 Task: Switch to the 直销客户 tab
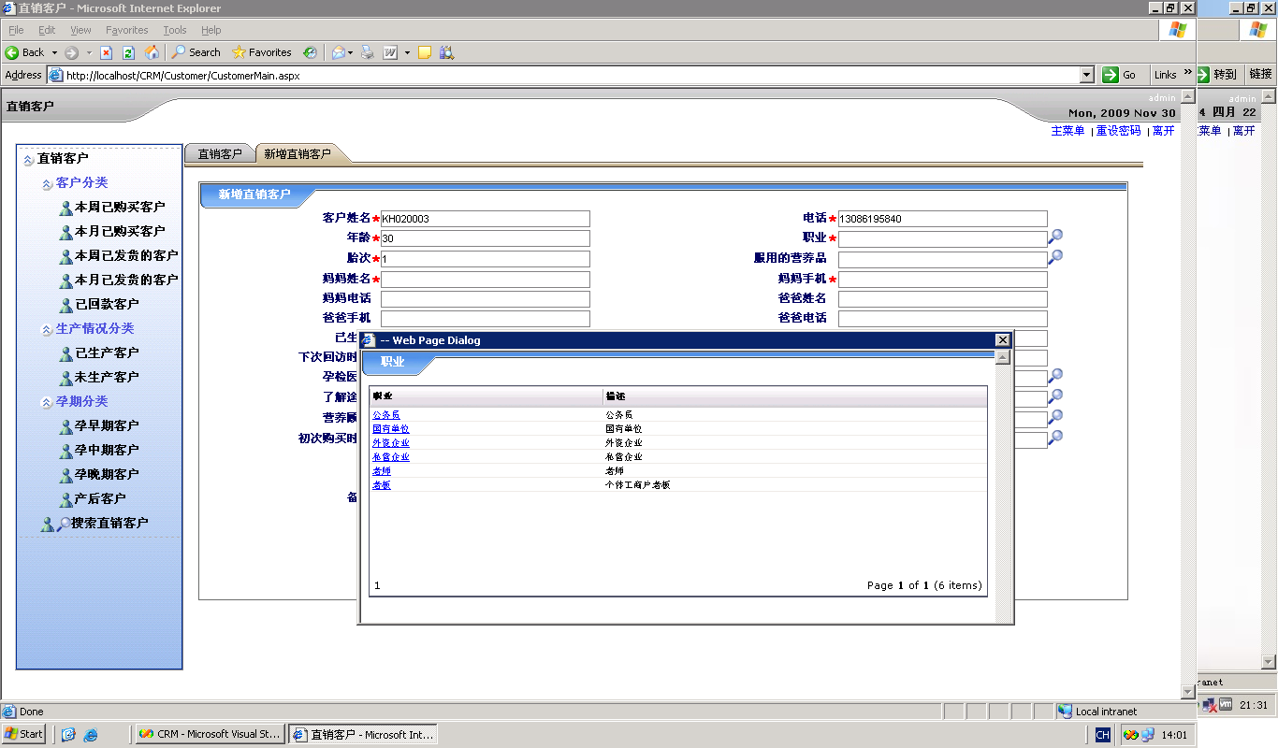click(x=220, y=154)
